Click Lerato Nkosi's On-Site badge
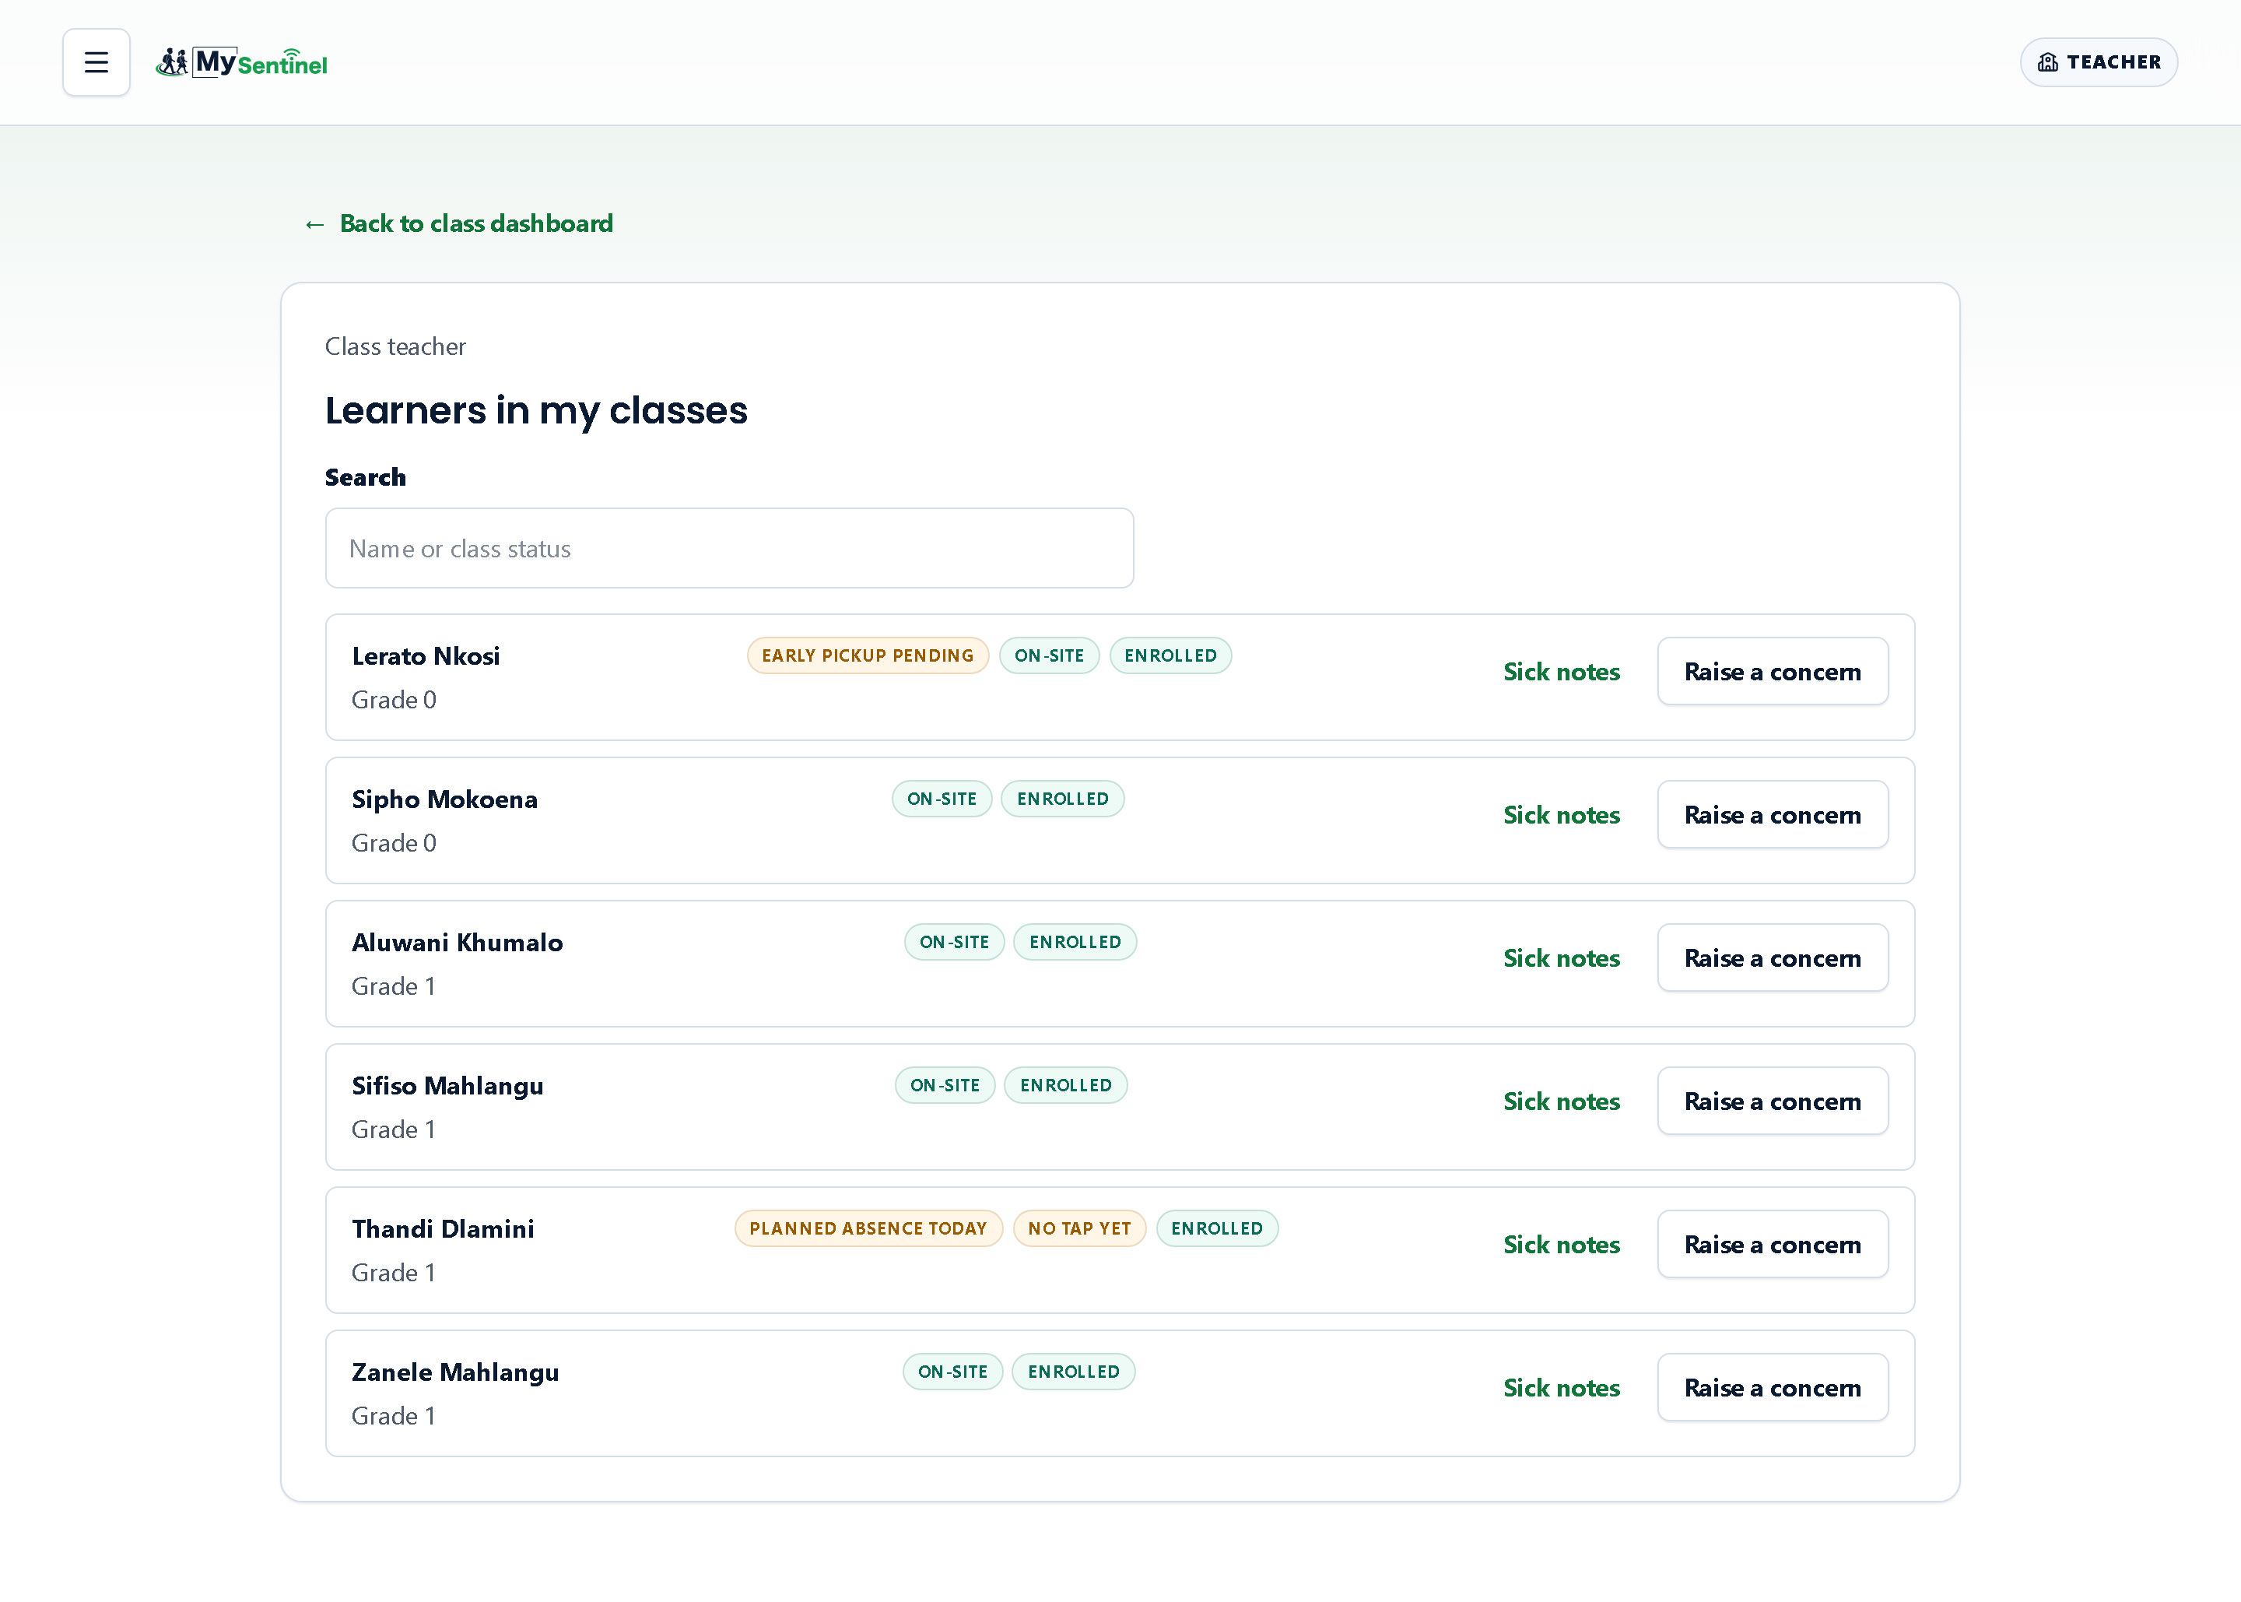 1049,656
